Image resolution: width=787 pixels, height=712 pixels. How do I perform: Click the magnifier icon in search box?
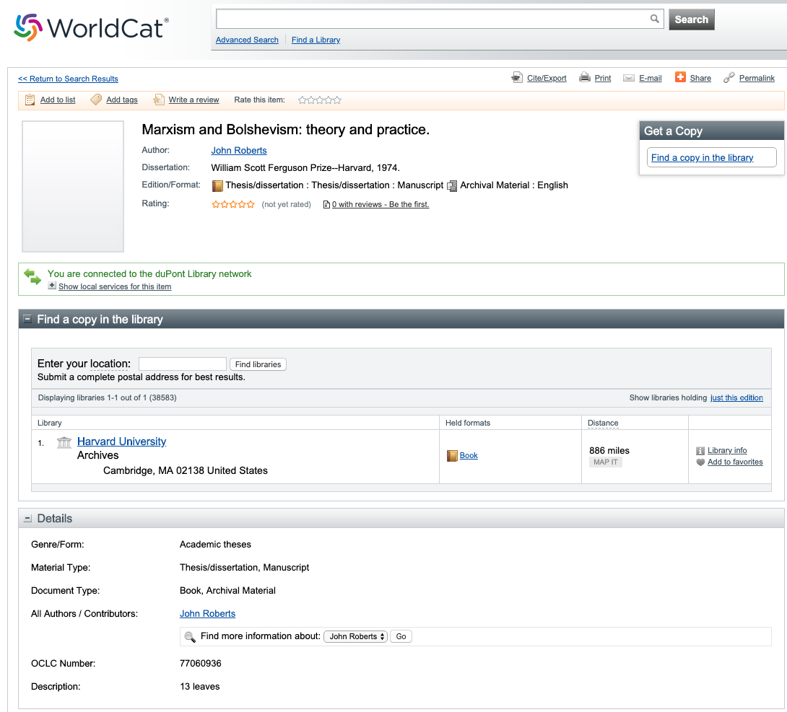(654, 19)
